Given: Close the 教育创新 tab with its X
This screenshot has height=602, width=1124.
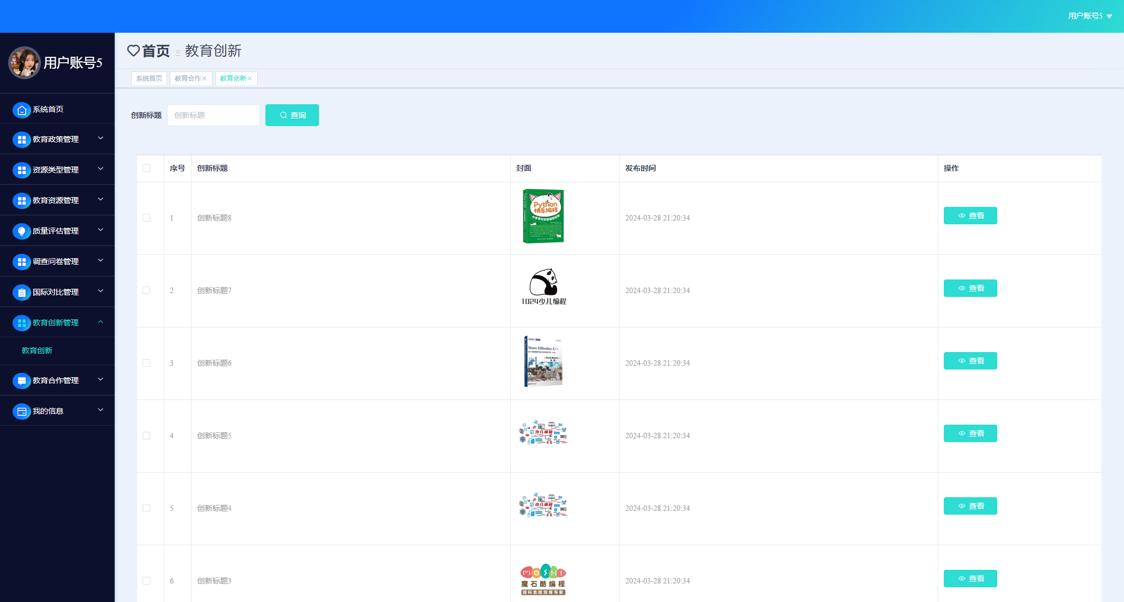Looking at the screenshot, I should (x=250, y=79).
